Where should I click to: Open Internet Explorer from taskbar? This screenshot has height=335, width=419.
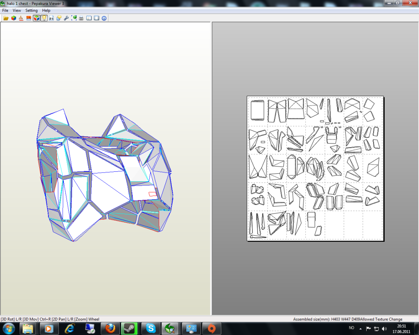click(x=70, y=328)
